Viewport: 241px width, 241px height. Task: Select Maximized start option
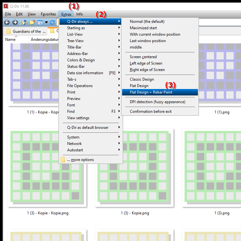coord(160,28)
